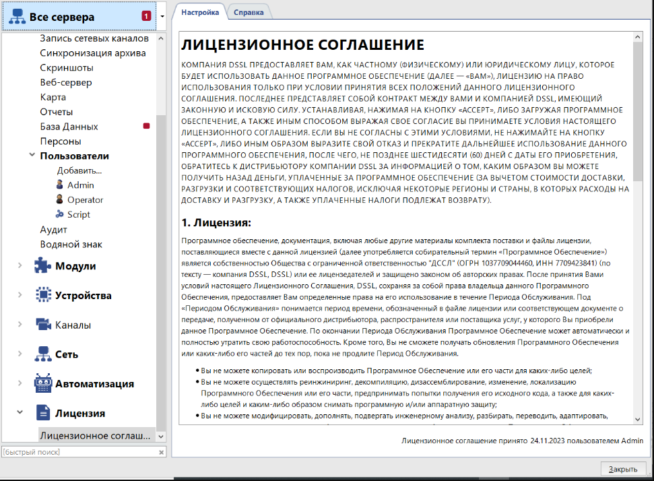Click the Admin user icon

tap(60, 185)
